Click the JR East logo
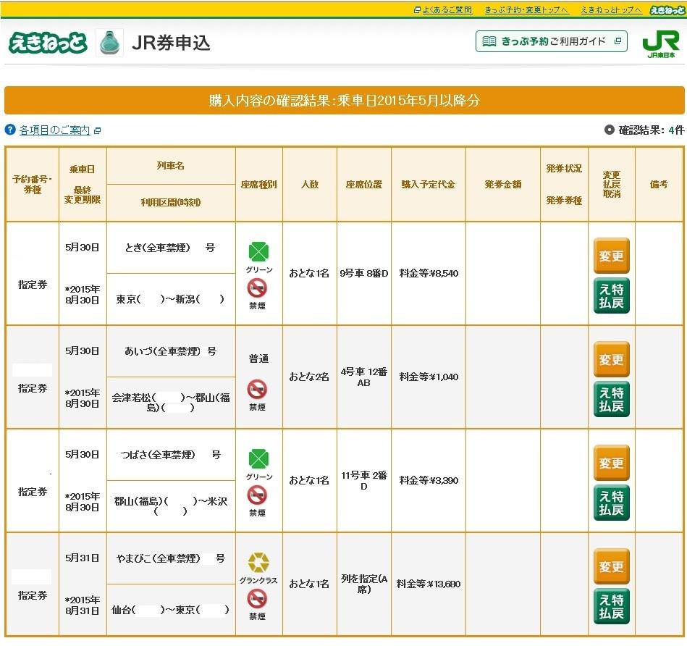The width and height of the screenshot is (687, 646). tap(660, 44)
